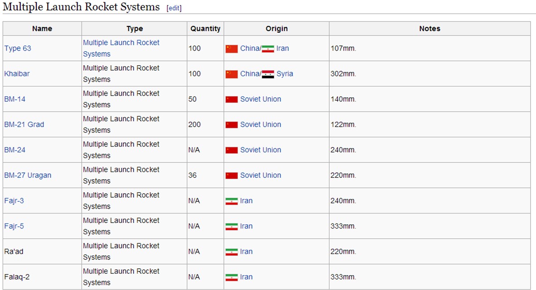Open China link in Khaibar row
The width and height of the screenshot is (536, 290).
250,74
